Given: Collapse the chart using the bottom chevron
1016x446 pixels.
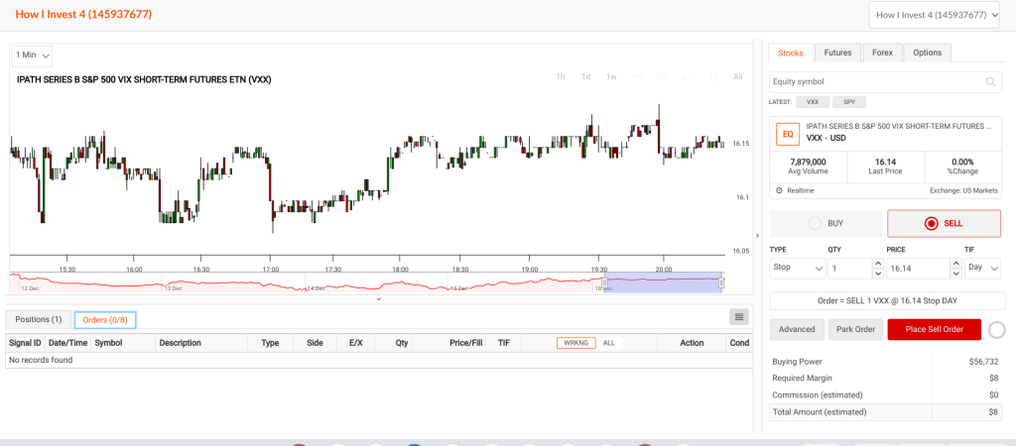Looking at the screenshot, I should [377, 298].
